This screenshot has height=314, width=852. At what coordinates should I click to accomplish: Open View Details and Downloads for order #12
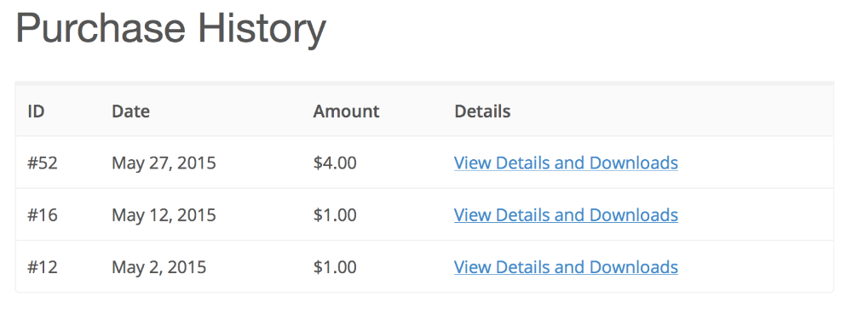566,267
